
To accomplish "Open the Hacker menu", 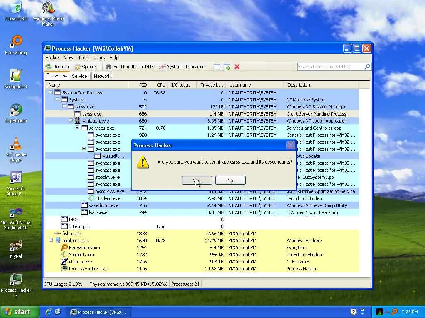I will 52,58.
